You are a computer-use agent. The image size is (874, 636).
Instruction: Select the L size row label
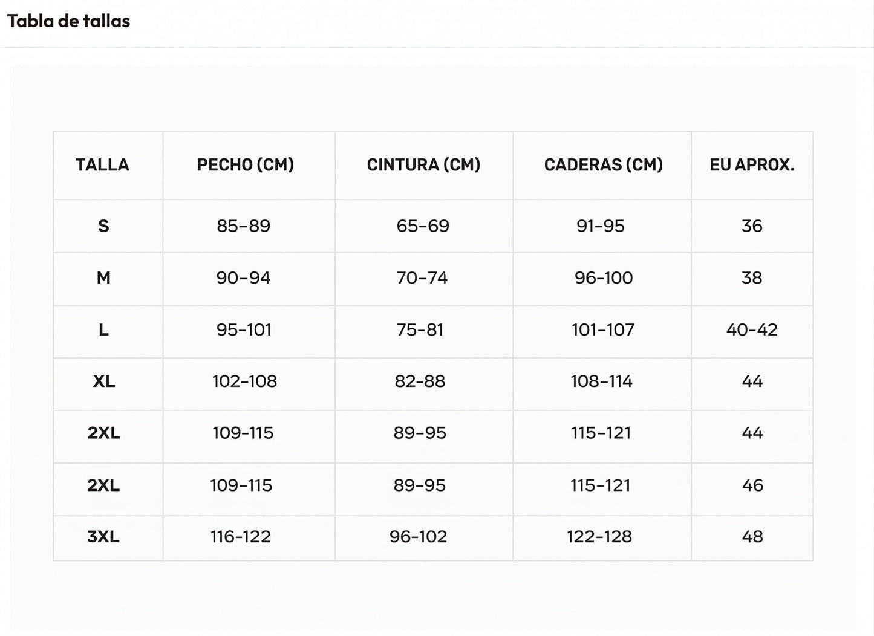click(103, 330)
